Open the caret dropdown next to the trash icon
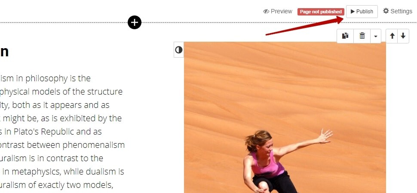The image size is (417, 193). [x=375, y=36]
